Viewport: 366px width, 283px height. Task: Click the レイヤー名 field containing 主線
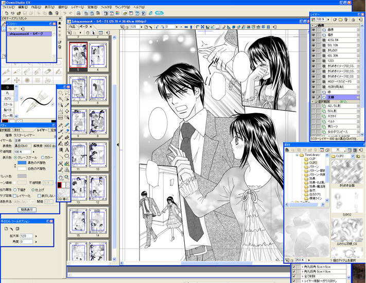point(34,140)
